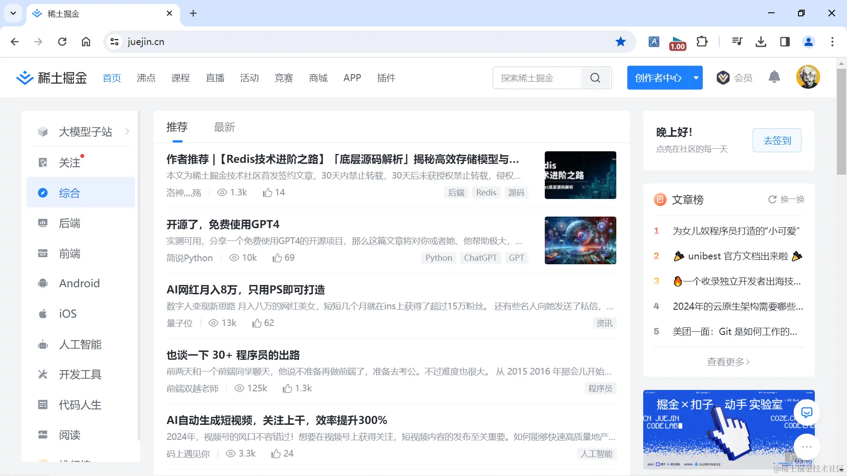This screenshot has height=476, width=847.
Task: Open the search magnifier icon
Action: 596,78
